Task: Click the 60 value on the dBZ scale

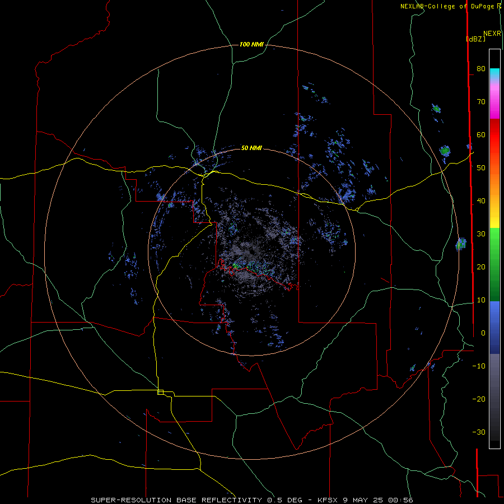Action: click(x=481, y=135)
